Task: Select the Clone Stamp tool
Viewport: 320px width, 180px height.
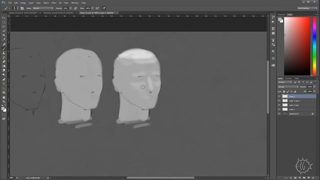Action: tap(4, 53)
